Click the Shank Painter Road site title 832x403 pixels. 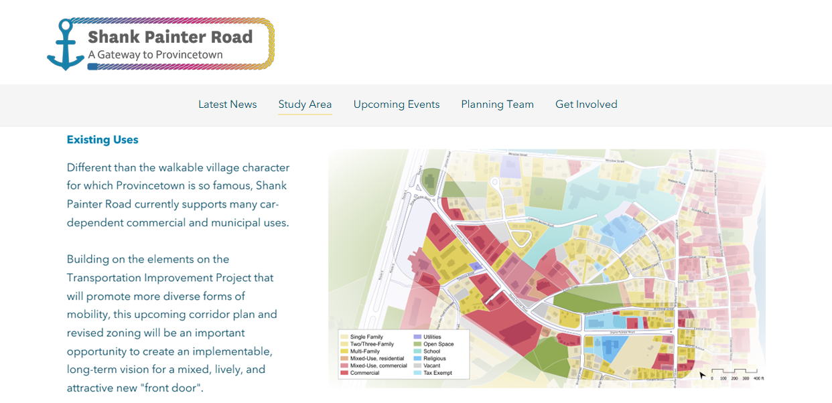(170, 37)
